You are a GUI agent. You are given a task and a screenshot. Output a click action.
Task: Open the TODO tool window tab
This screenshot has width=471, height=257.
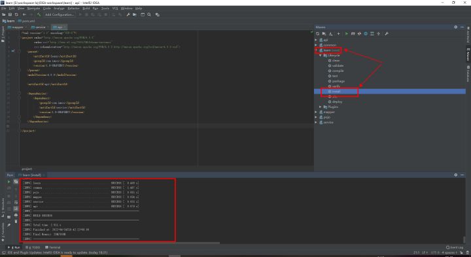click(x=33, y=247)
